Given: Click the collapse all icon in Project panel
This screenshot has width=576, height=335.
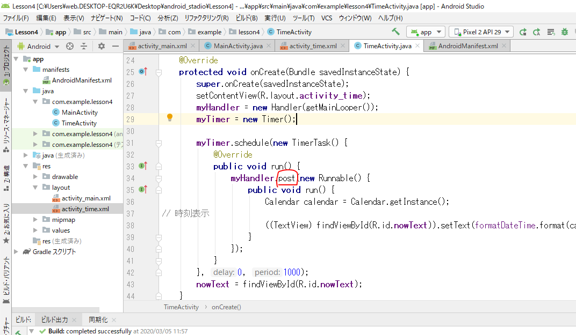Looking at the screenshot, I should [x=84, y=46].
